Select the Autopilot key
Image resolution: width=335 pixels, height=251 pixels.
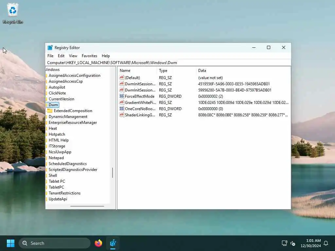pos(57,87)
